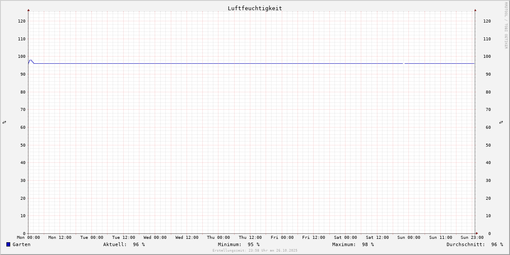The image size is (510, 255).
Task: Click the arrowhead atop the right y-axis
Action: pyautogui.click(x=475, y=10)
